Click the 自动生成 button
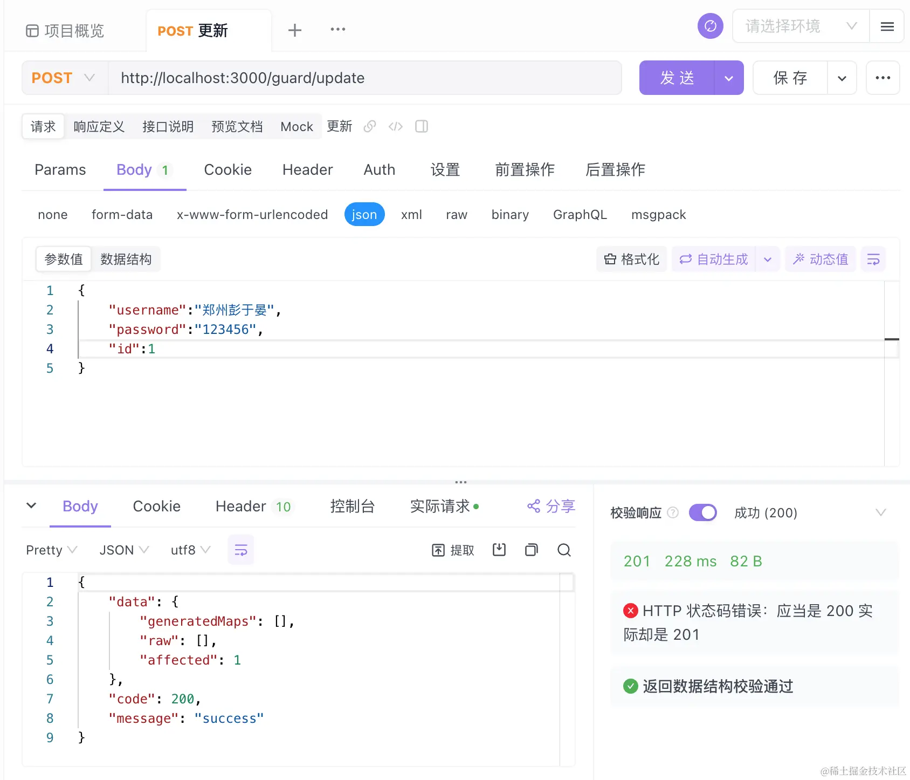Viewport: 910px width, 780px height. (714, 259)
